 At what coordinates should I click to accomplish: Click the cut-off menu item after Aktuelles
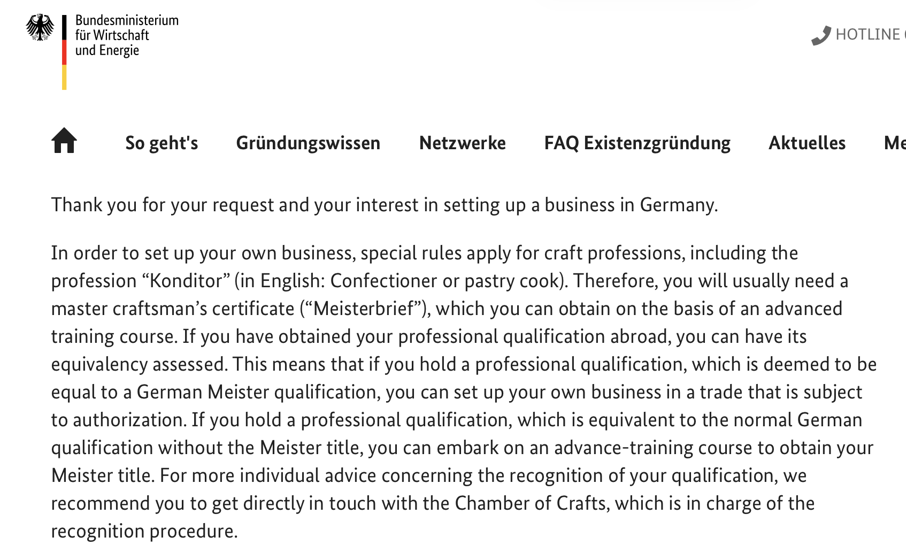click(x=894, y=143)
